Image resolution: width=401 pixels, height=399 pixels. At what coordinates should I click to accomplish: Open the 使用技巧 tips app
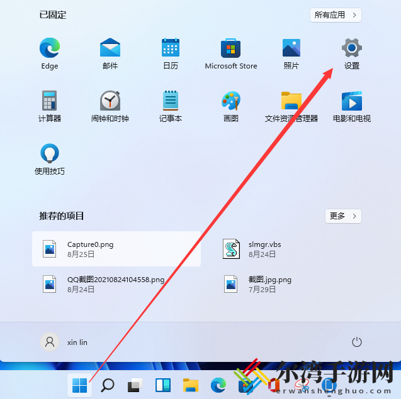pyautogui.click(x=50, y=160)
